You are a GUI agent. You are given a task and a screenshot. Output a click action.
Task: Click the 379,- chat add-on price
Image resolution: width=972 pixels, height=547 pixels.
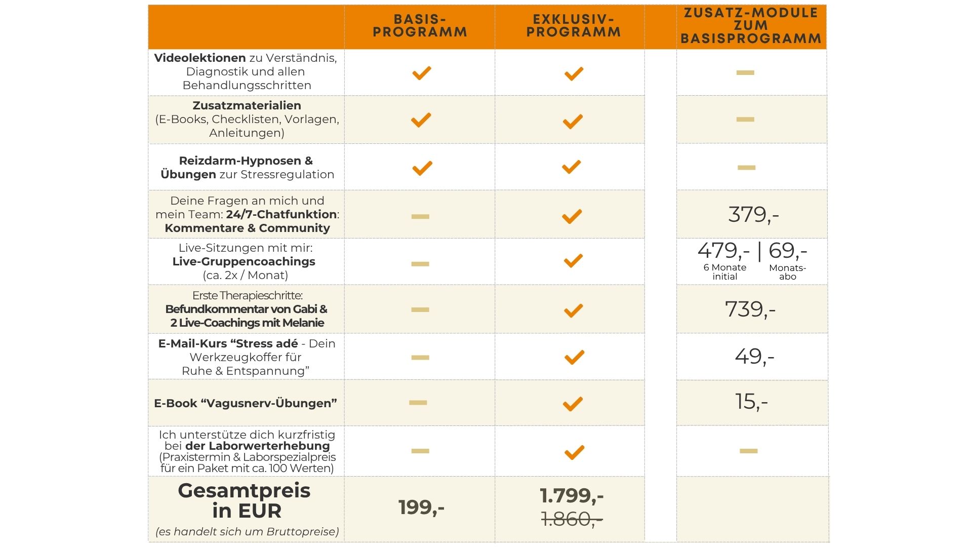[x=753, y=215]
